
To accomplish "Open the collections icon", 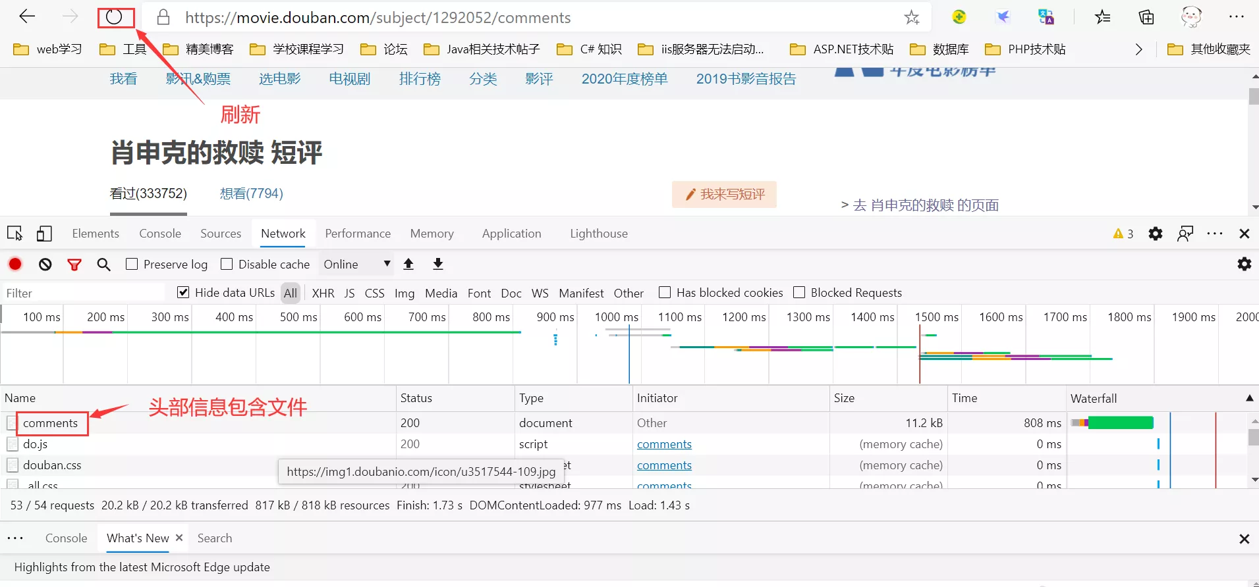I will point(1146,17).
